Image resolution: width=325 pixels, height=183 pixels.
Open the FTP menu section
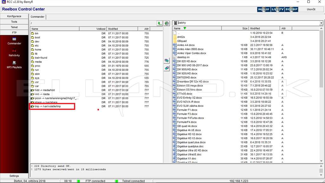(x=14, y=33)
